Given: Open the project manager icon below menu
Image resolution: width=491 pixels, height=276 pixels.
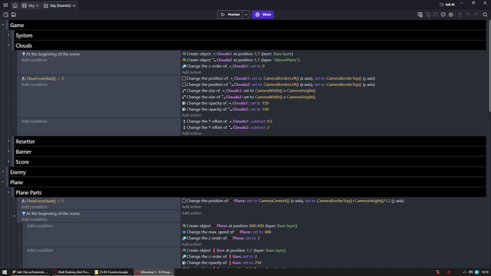Looking at the screenshot, I should pyautogui.click(x=6, y=14).
